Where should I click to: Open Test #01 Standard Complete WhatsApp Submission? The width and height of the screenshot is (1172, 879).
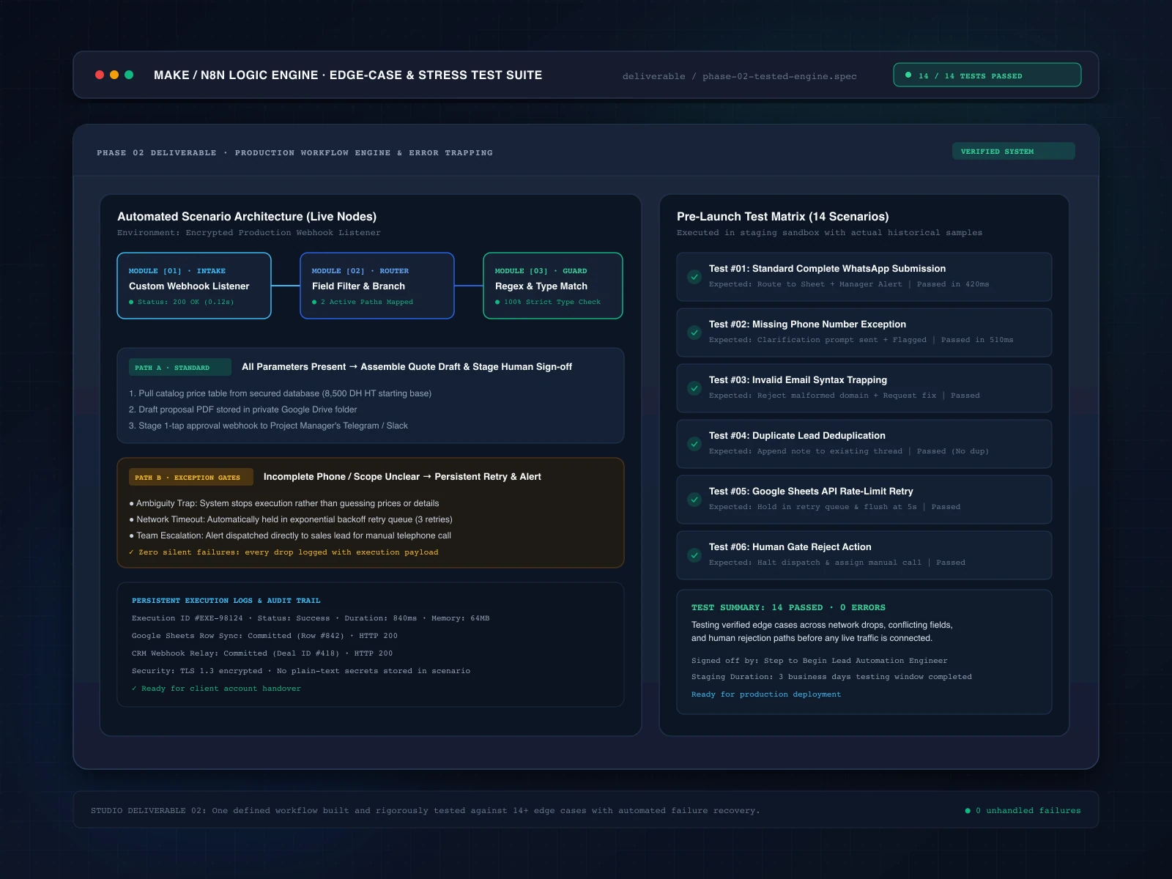864,277
